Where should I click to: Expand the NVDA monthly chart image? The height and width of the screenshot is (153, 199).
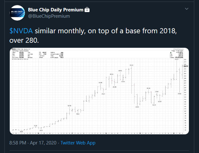tap(99, 91)
